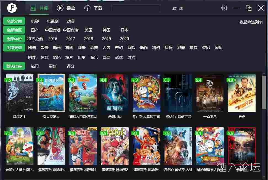Select the 全部分类 filter
Viewport: 268px width, 180px height.
(x=14, y=21)
